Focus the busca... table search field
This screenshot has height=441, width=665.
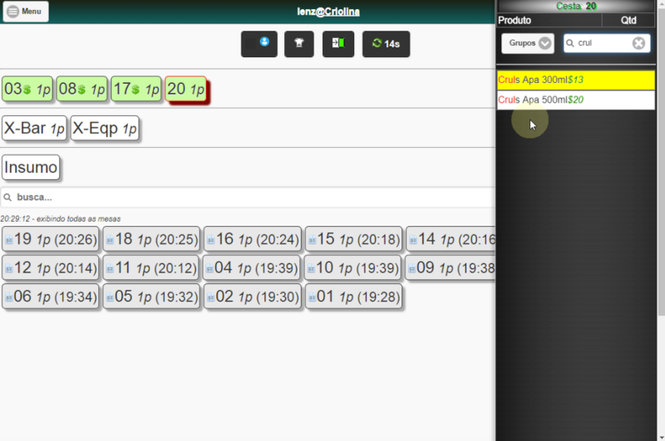pos(248,198)
